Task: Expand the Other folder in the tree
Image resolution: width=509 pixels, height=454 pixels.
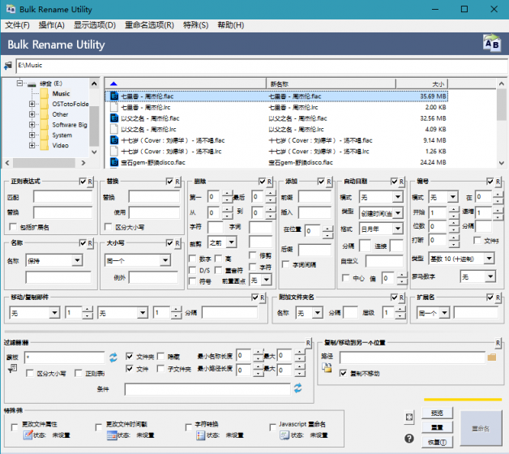Action: click(32, 114)
